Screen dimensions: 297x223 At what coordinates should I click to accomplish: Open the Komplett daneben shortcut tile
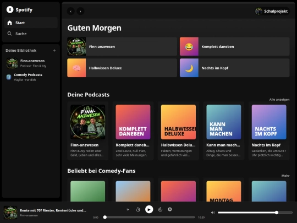click(x=235, y=46)
